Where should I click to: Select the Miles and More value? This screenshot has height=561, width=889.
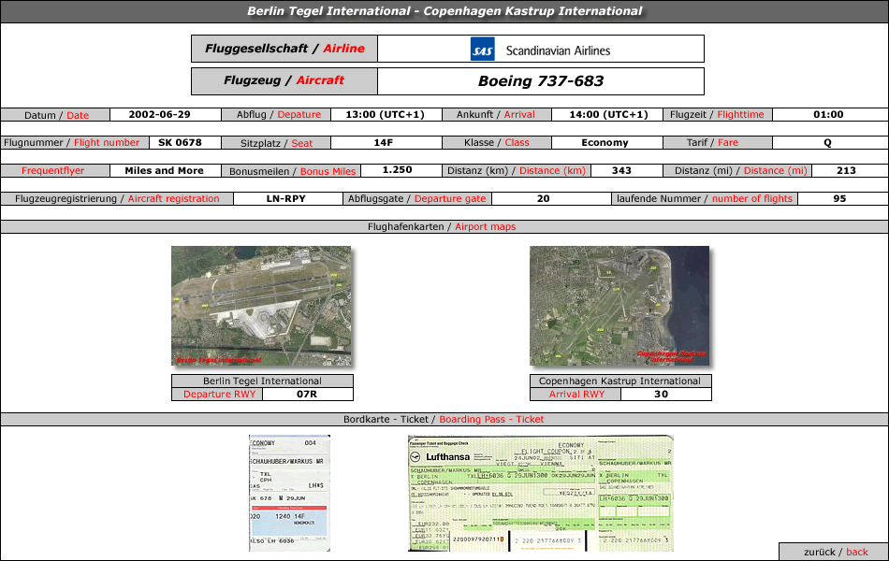pos(165,170)
